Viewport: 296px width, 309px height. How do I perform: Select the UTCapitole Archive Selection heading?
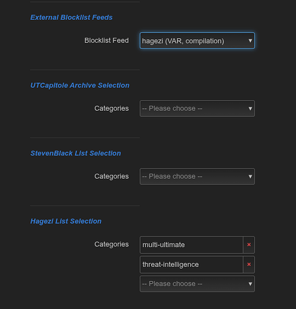pos(80,85)
